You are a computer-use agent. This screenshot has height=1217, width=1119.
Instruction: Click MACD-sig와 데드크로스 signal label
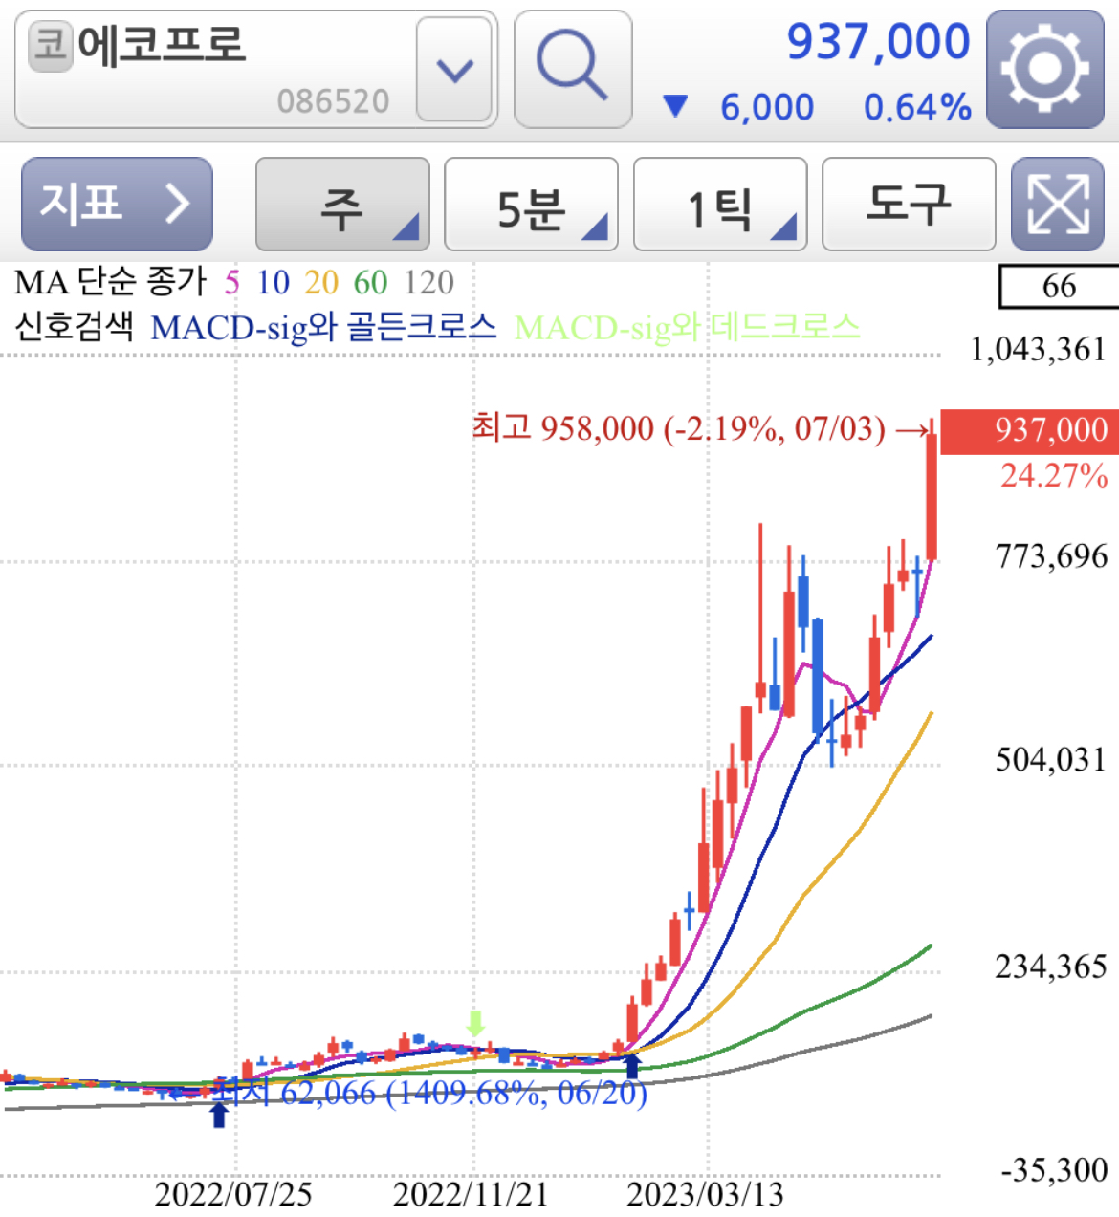(x=687, y=328)
